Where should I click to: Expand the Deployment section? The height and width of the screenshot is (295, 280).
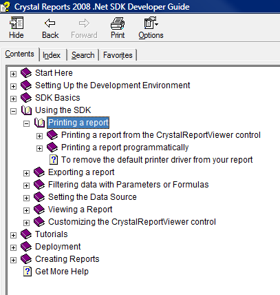pos(13,247)
